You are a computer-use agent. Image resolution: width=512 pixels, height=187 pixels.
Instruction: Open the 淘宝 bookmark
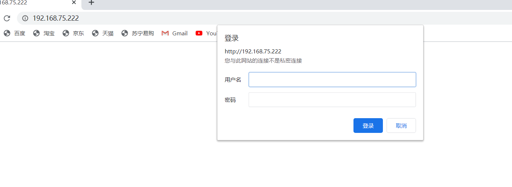click(x=44, y=33)
